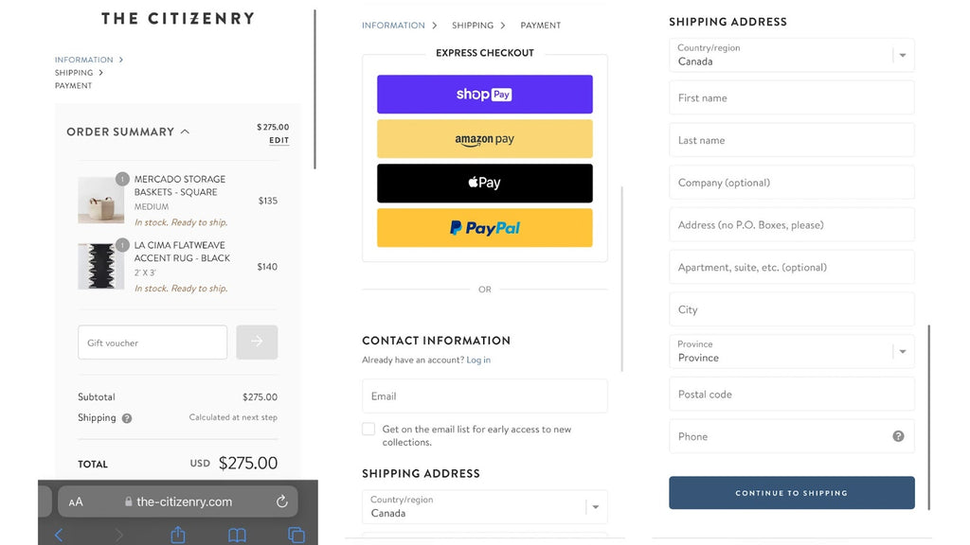Open the Safari tab switcher
Image resolution: width=970 pixels, height=545 pixels.
click(x=296, y=535)
